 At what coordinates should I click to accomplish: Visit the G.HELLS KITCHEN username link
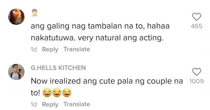coord(58,68)
